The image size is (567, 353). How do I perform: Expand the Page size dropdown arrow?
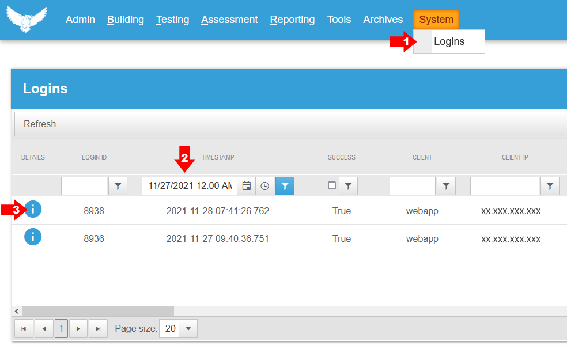click(188, 328)
